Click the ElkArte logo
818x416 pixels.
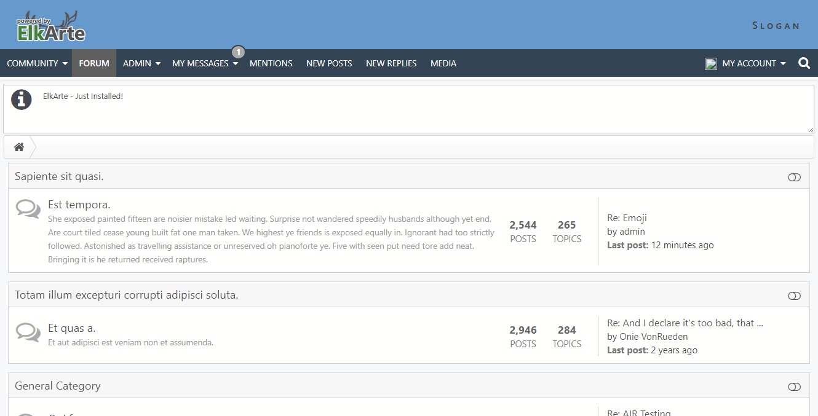[x=51, y=26]
